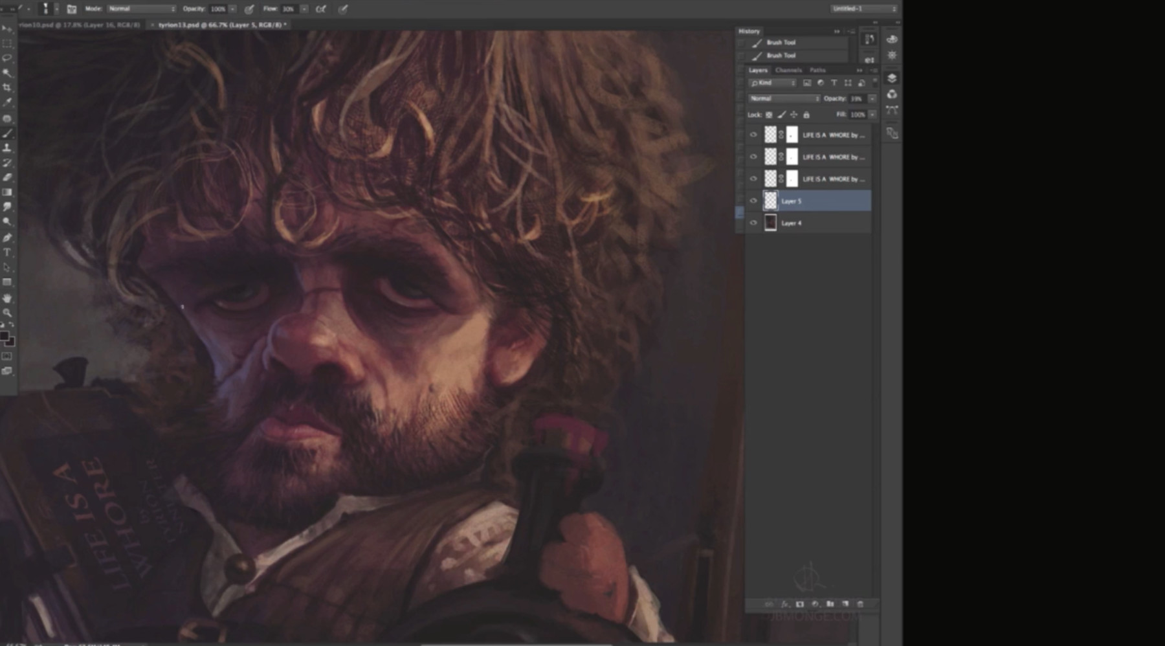Select the Healing Brush tool
This screenshot has height=646, width=1165.
7,118
